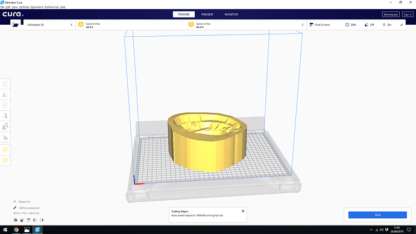Click the model dimensions 183.5 x 170.1 text
This screenshot has height=234, width=416.
pyautogui.click(x=26, y=213)
